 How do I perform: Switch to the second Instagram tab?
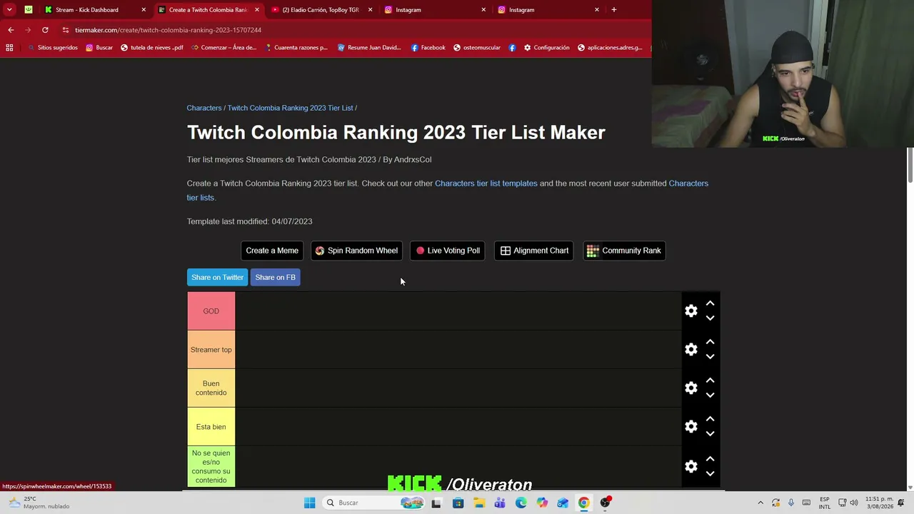tap(548, 10)
